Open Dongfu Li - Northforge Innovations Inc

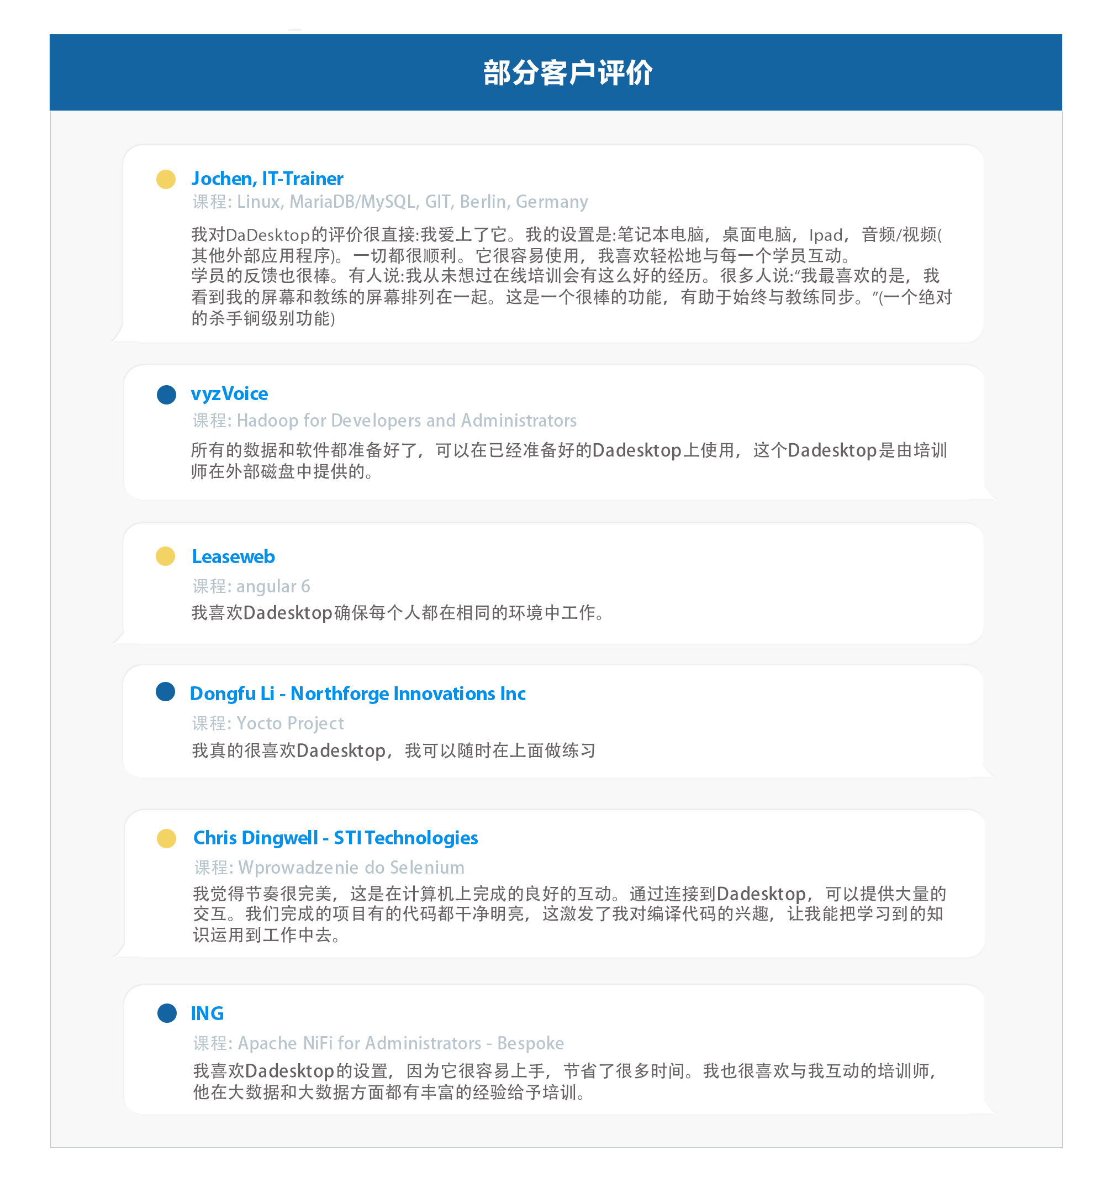click(357, 694)
